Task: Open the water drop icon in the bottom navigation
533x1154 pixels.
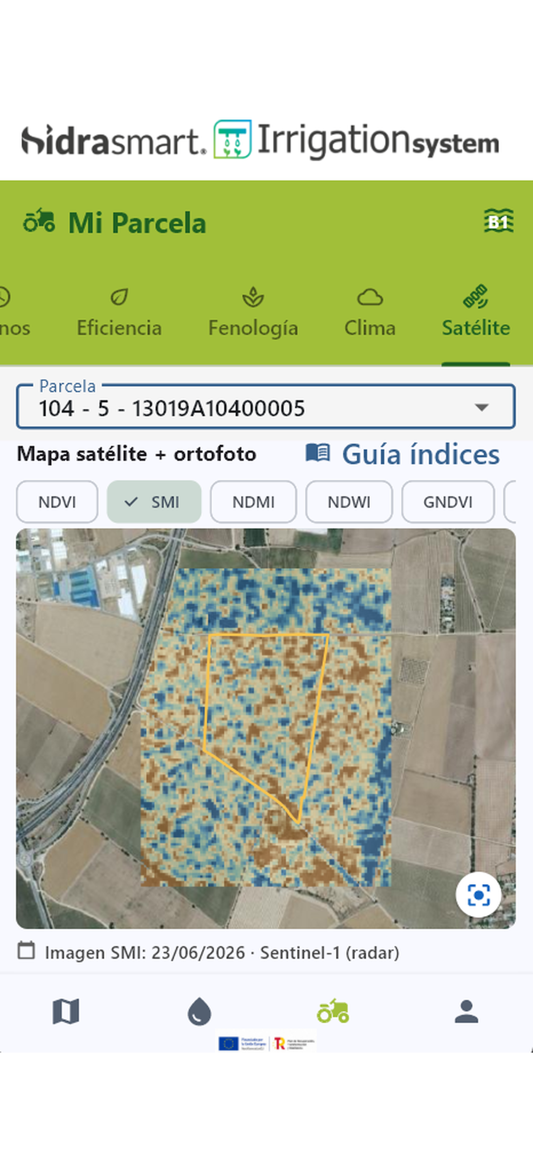Action: (199, 1012)
